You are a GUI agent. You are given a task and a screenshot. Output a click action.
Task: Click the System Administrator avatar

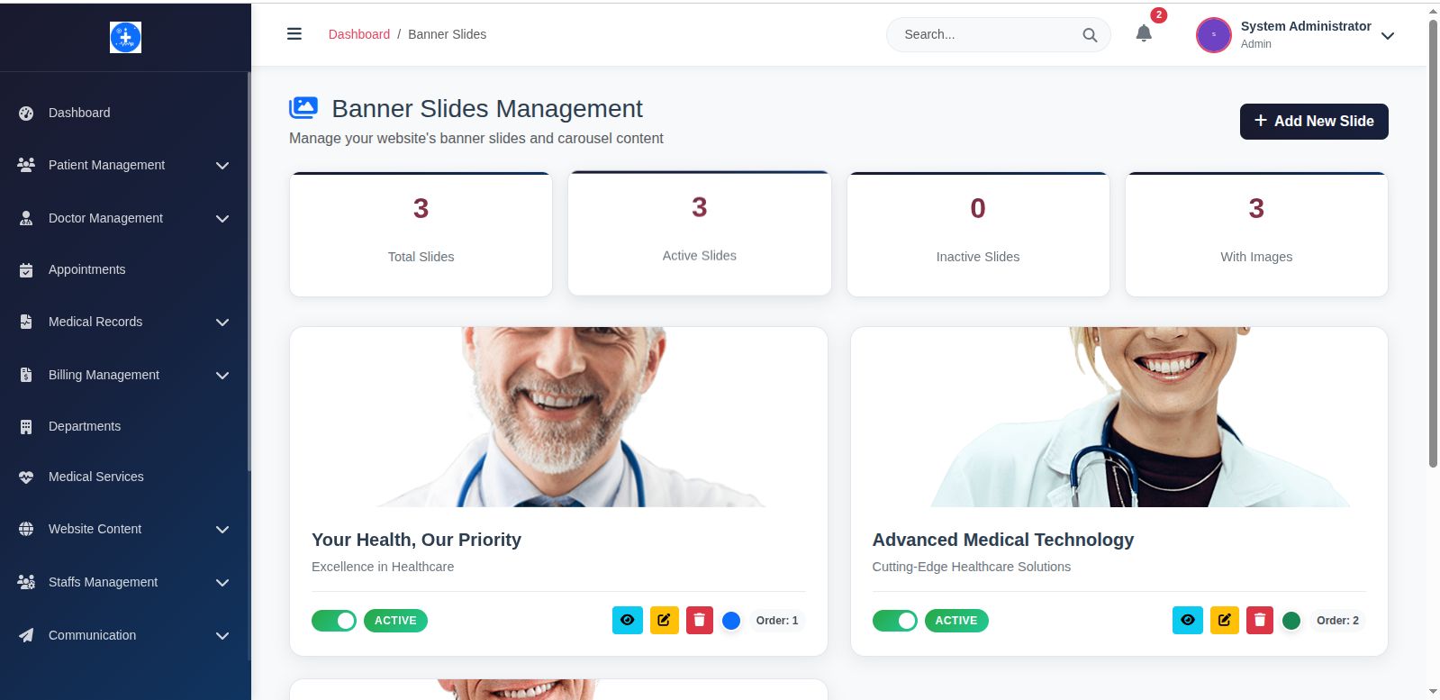[1213, 35]
